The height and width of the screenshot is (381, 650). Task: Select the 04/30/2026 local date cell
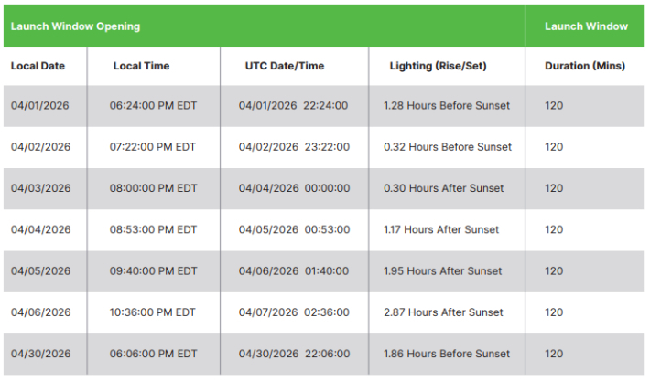pyautogui.click(x=40, y=354)
